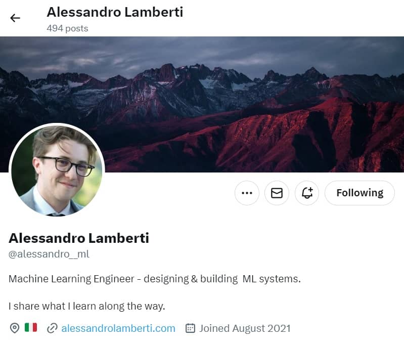
Task: Visit the alessandrolamberti.com website link
Action: pyautogui.click(x=118, y=328)
